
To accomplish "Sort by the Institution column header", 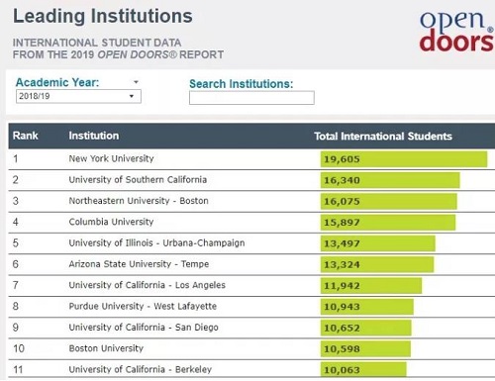I will pos(94,136).
